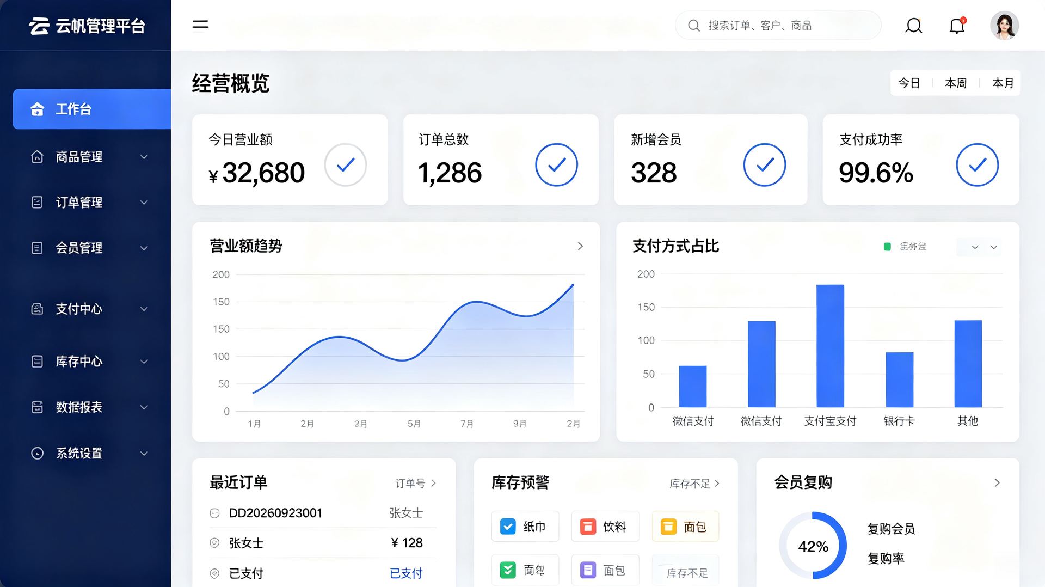Expand the 会员管理 chevron
This screenshot has width=1045, height=587.
(144, 248)
